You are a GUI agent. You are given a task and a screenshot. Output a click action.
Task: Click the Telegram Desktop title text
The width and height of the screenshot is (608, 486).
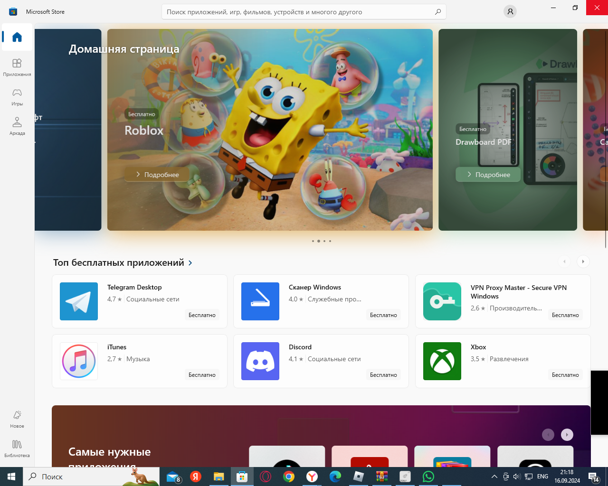tap(134, 287)
